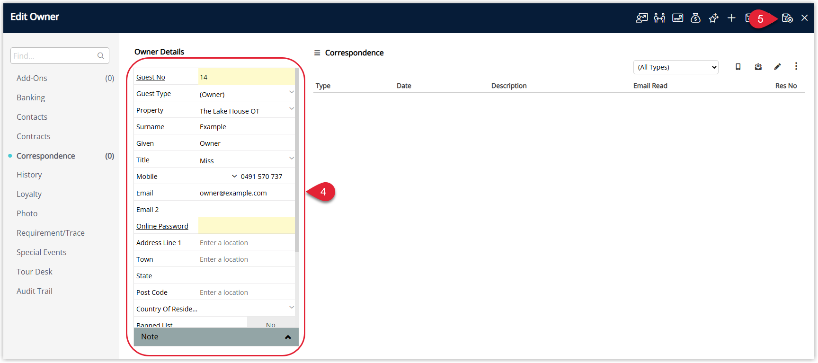Click the Save and Exit icon
This screenshot has width=818, height=363.
click(787, 18)
